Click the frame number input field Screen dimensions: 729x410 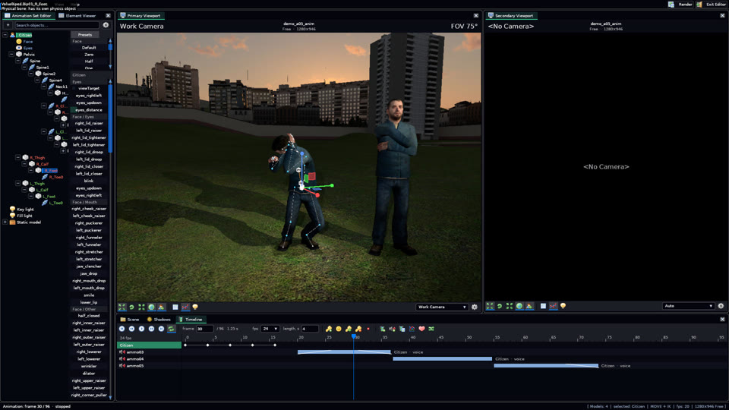pyautogui.click(x=204, y=329)
